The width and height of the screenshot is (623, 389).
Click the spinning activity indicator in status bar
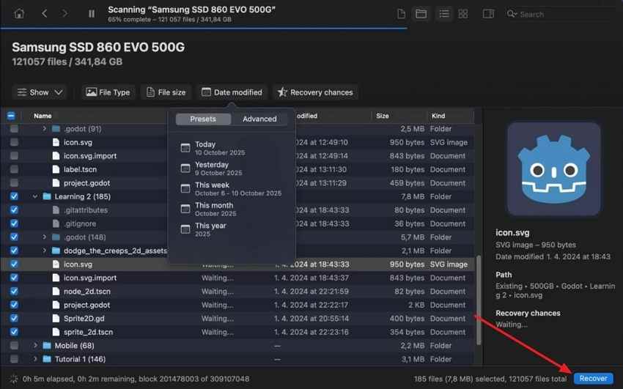pos(14,379)
